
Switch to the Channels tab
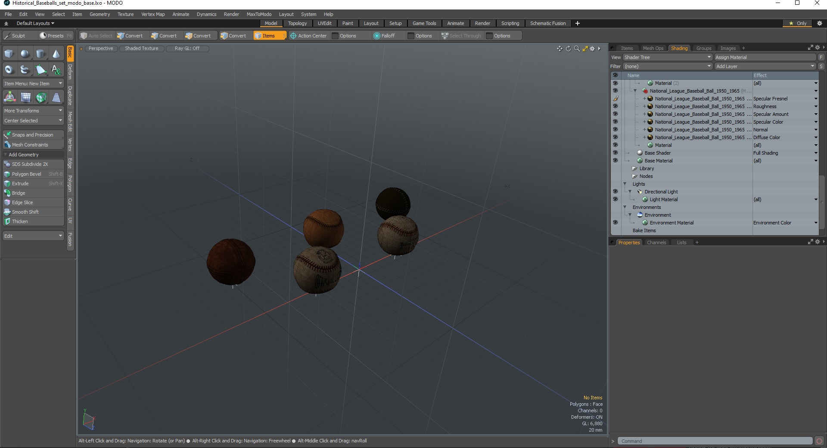[x=656, y=243]
